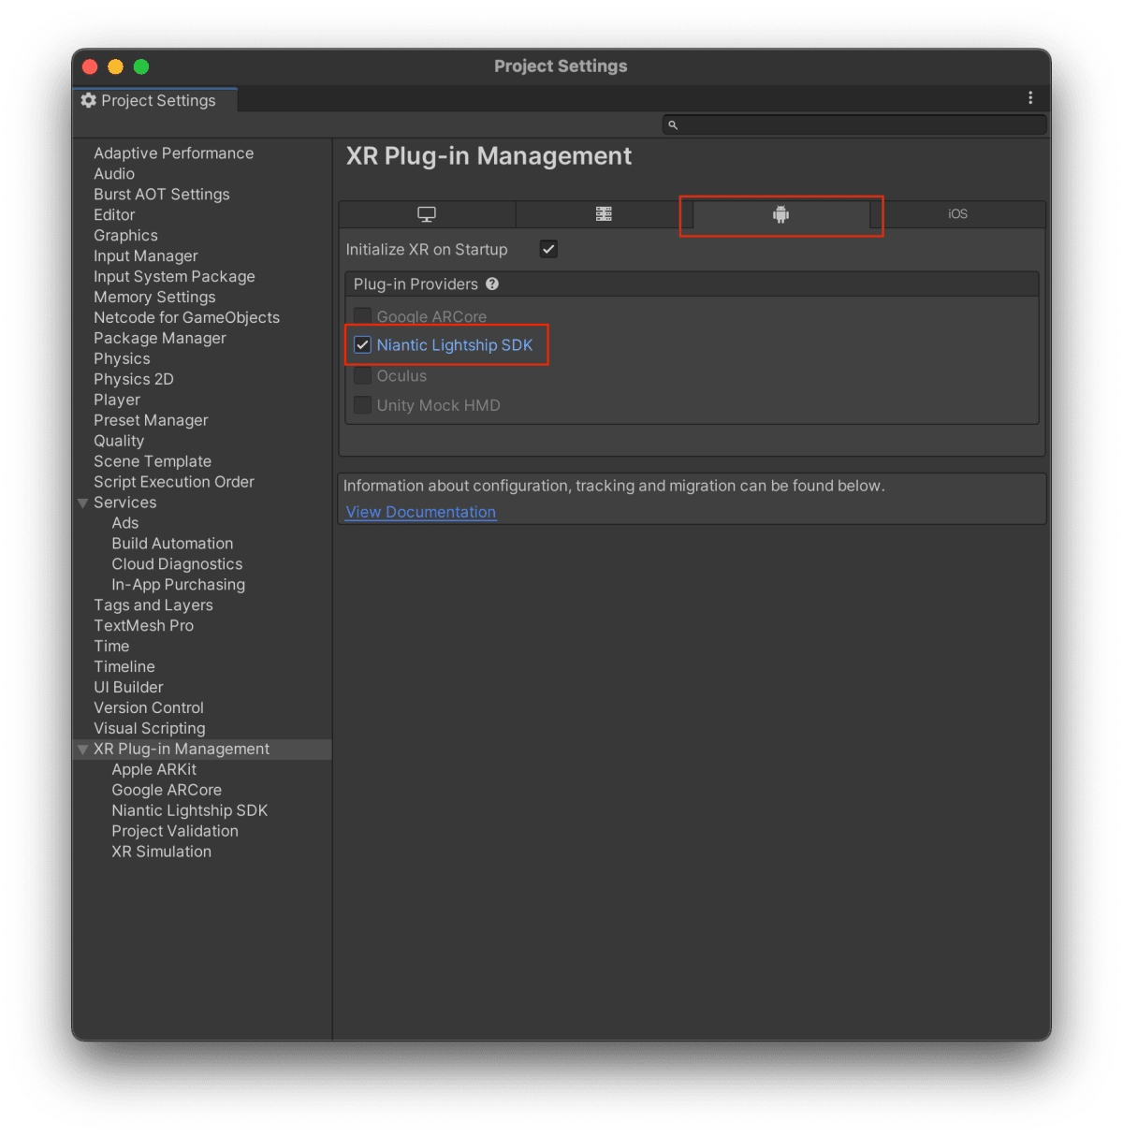The width and height of the screenshot is (1123, 1136).
Task: Switch to the iOS platform tab
Action: pos(957,214)
